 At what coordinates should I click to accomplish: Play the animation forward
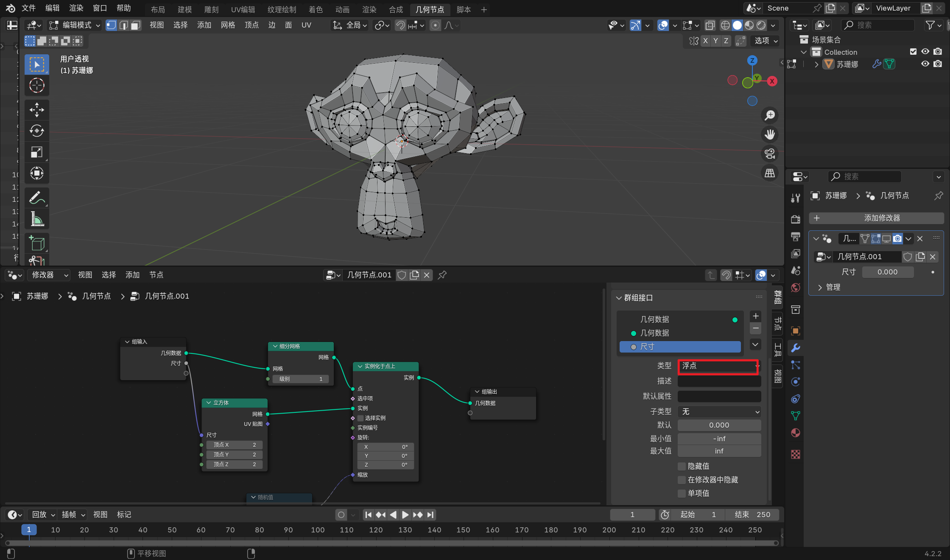[x=405, y=515]
